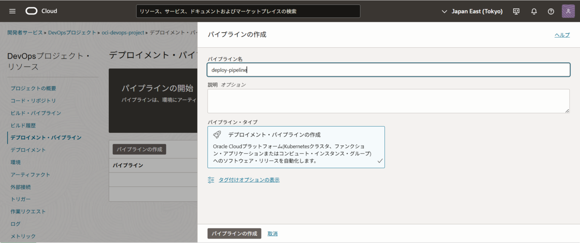Click the パイプラインの作成 button at panel bottom
Viewport: 580px width, 243px height.
tap(234, 233)
